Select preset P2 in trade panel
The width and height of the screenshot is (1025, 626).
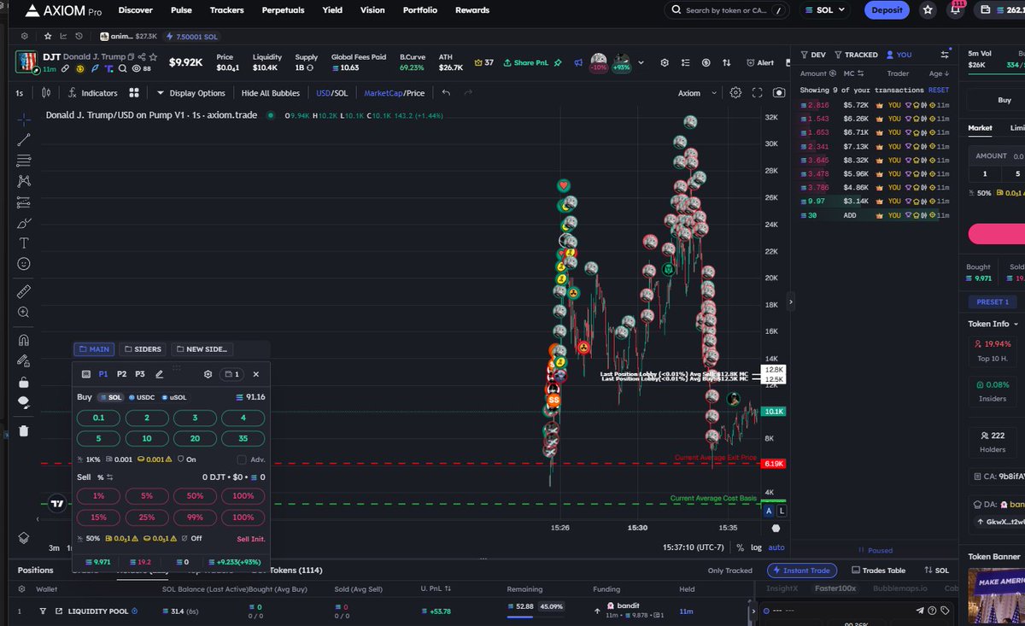[x=121, y=374]
